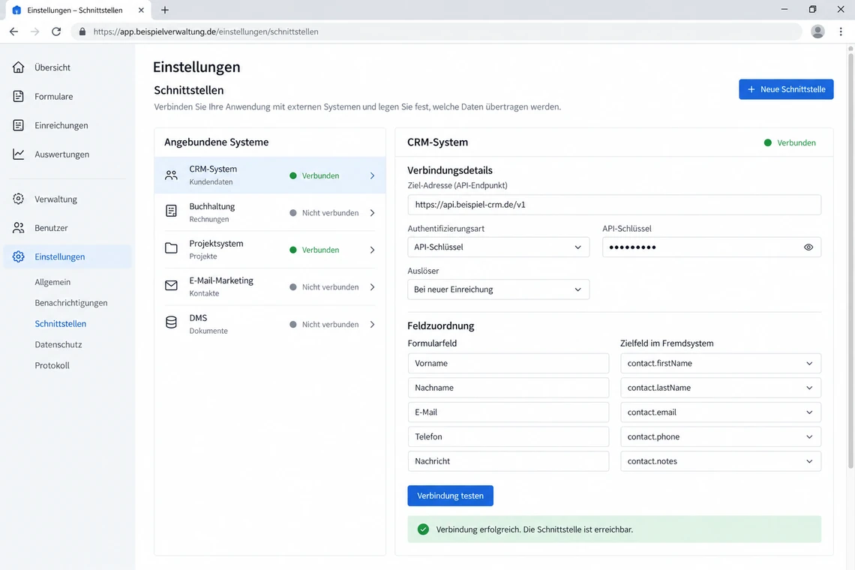Expand the CRM-System row chevron

pyautogui.click(x=373, y=175)
